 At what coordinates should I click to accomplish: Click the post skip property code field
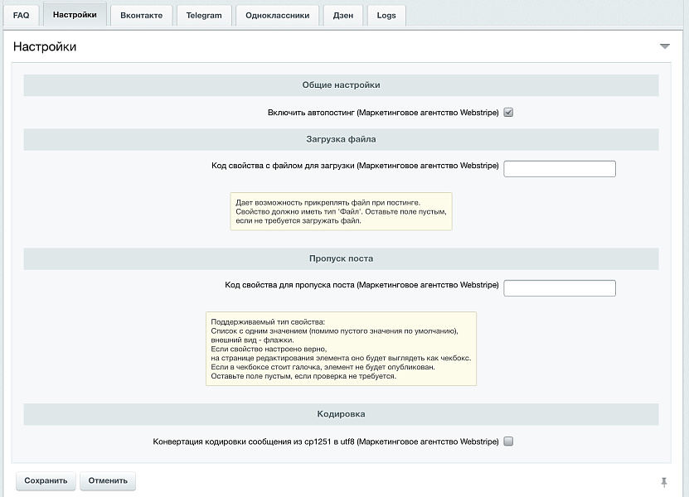coord(560,287)
